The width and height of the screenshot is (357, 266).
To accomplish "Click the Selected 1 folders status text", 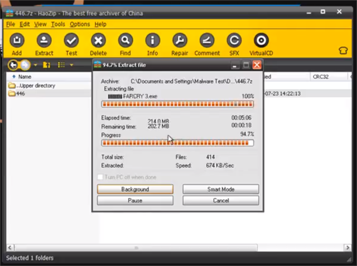I will click(30, 258).
